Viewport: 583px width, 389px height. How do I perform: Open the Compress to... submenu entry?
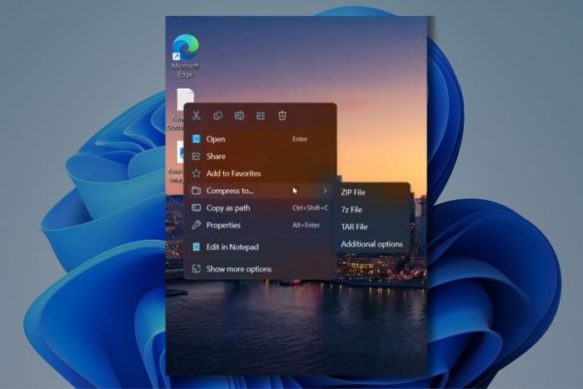tap(260, 191)
